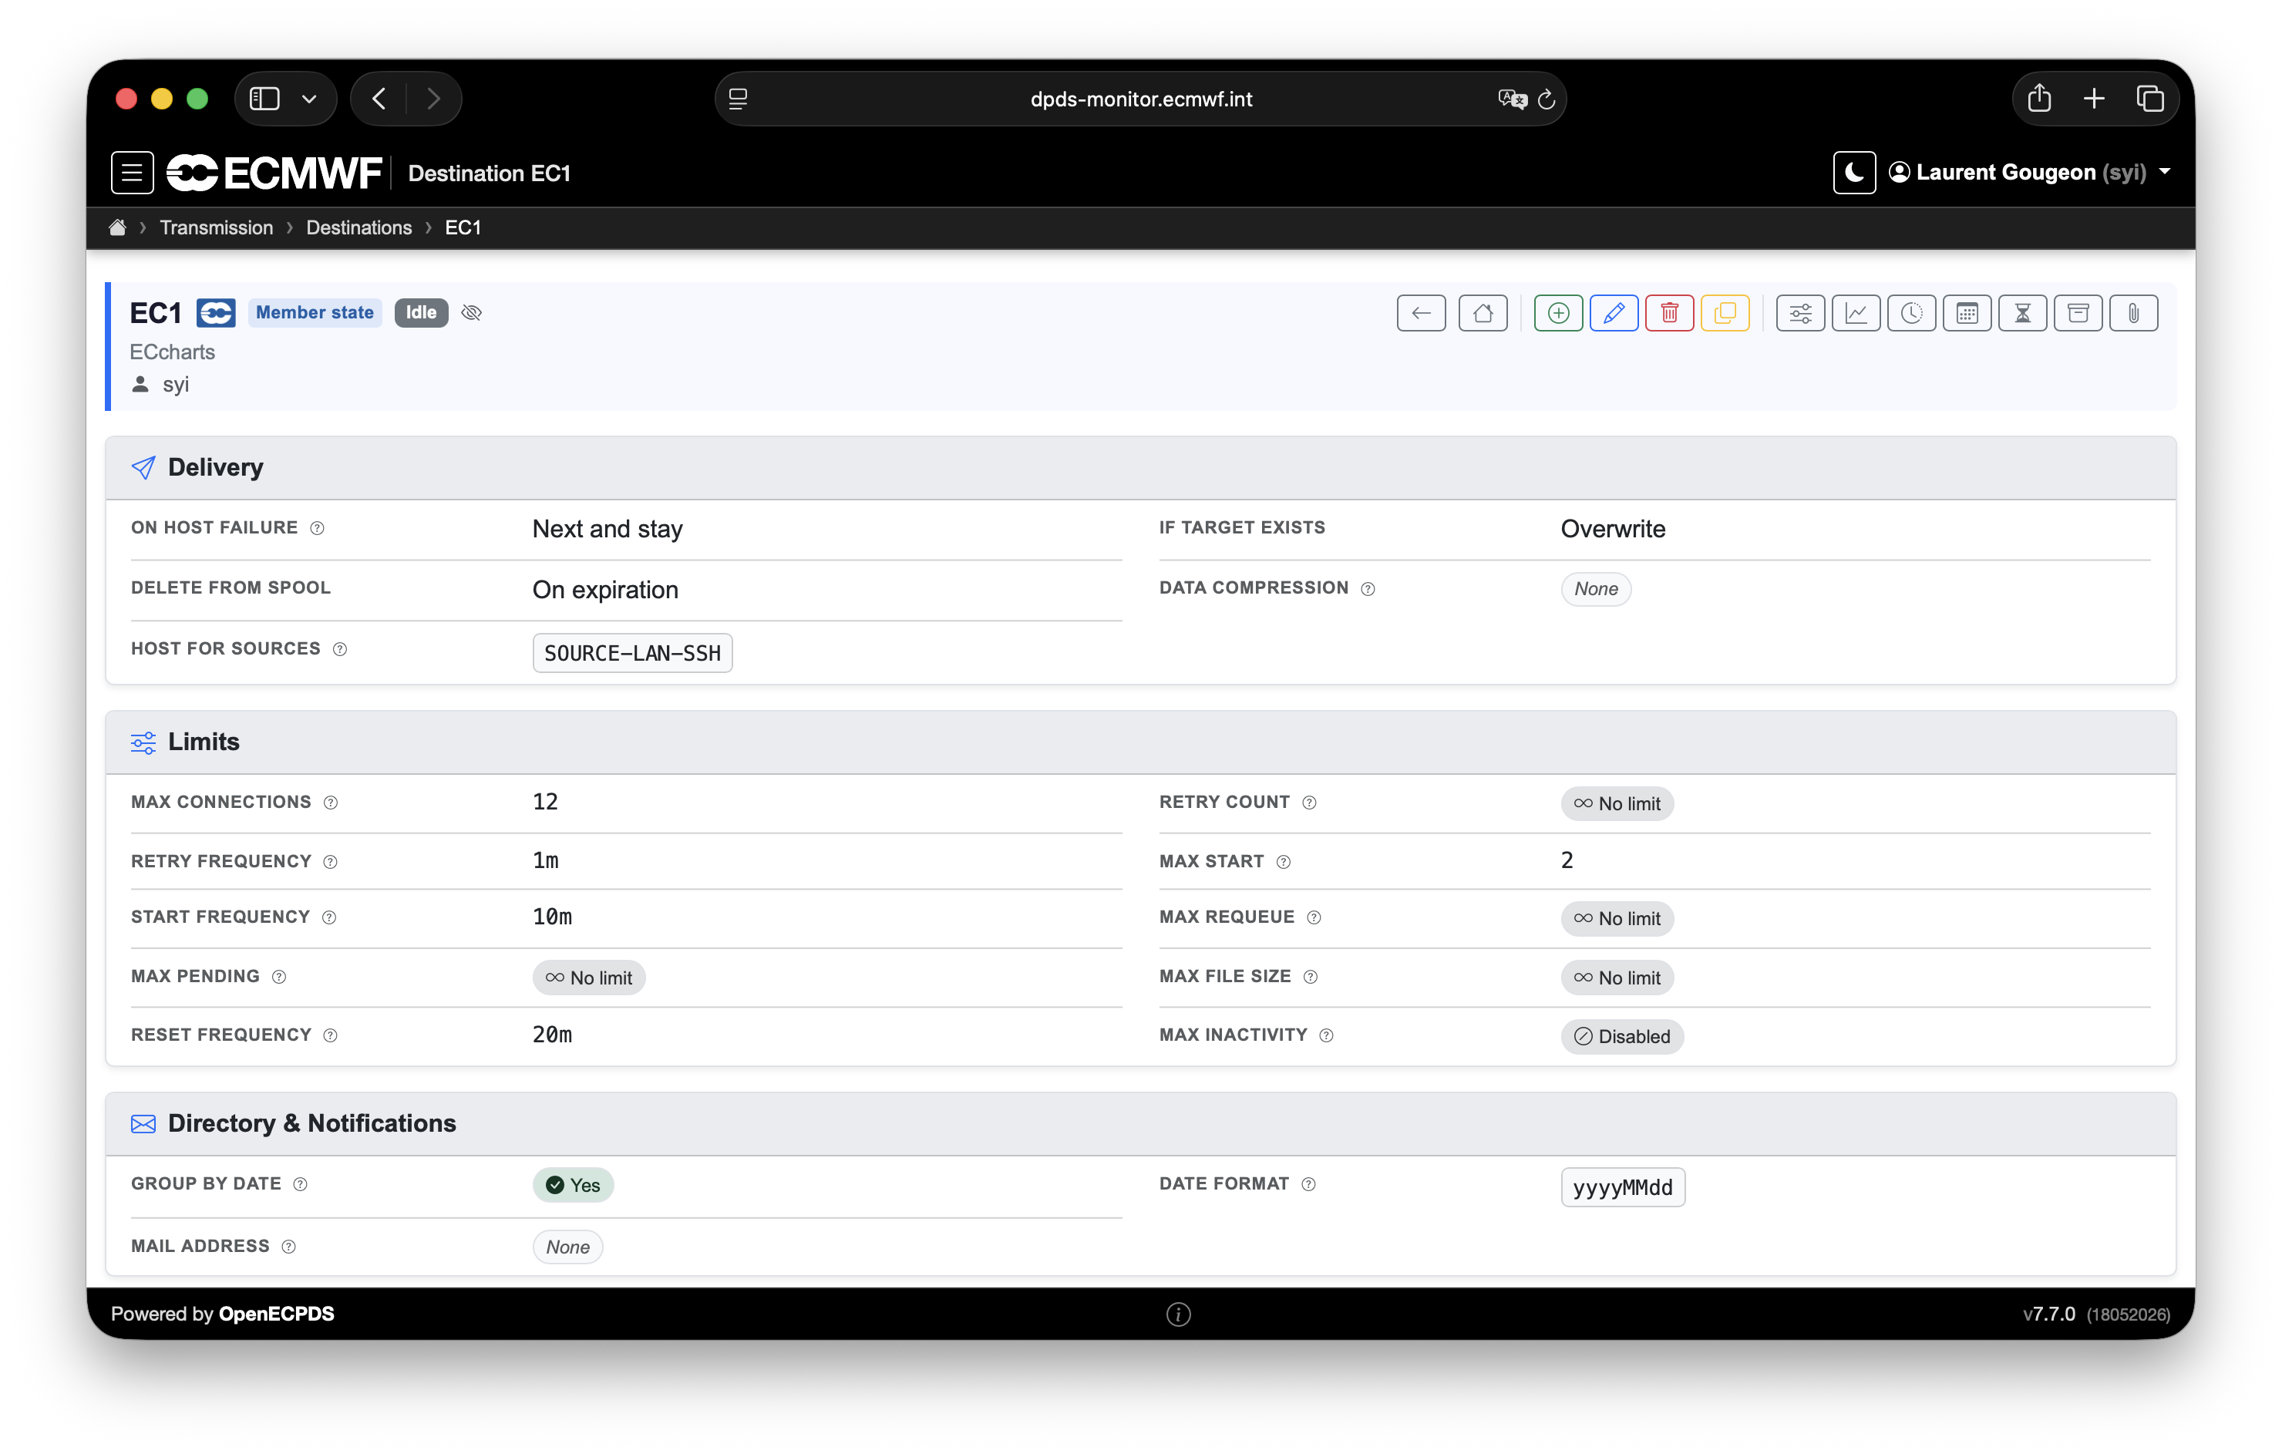Click the Delivery section header
Viewport: 2282px width, 1454px height.
[1140, 467]
